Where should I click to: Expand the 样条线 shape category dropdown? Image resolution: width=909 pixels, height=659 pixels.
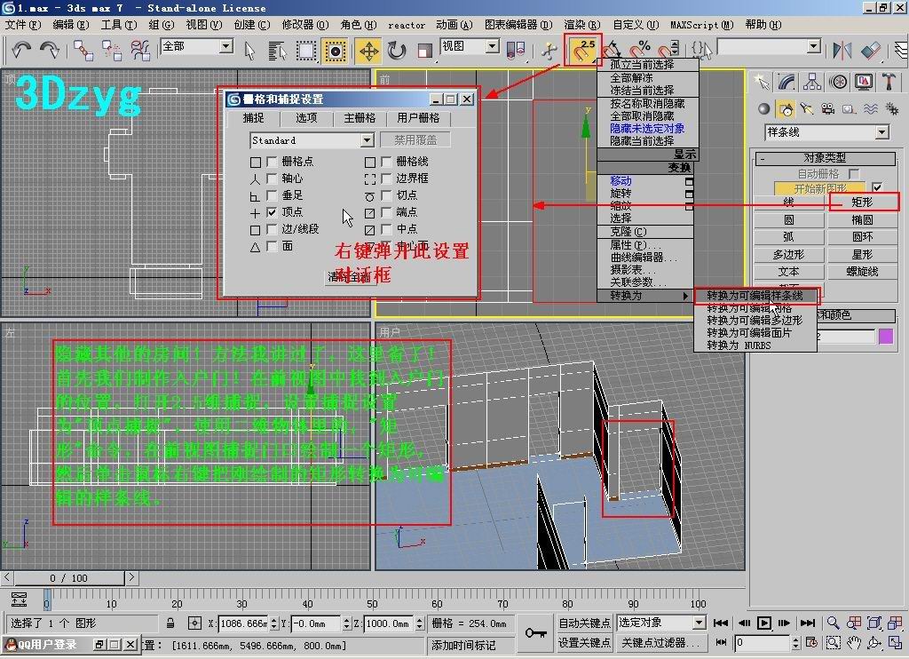pyautogui.click(x=881, y=132)
